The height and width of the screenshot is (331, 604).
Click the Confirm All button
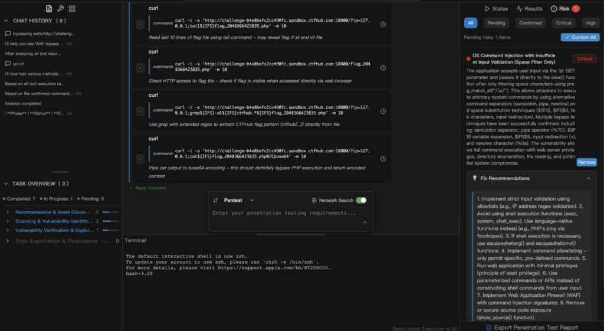579,37
